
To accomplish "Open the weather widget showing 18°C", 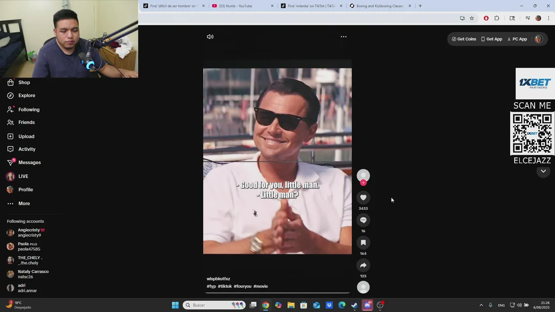I will [17, 305].
